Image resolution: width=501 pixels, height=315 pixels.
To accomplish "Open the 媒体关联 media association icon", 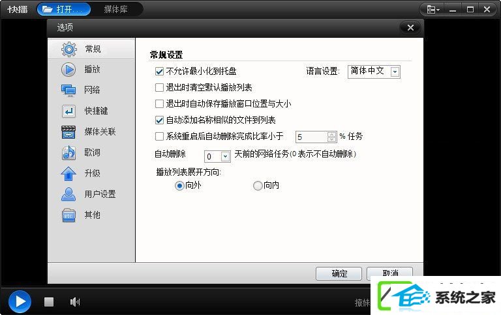I will tap(68, 131).
